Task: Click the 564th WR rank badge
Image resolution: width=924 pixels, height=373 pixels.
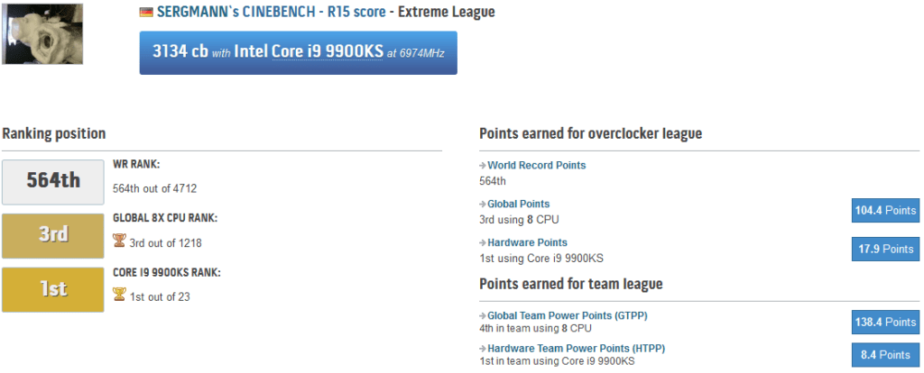Action: [x=53, y=181]
